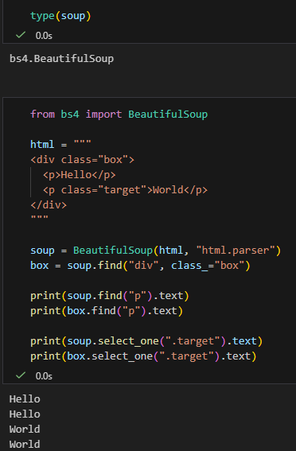Click the first Hello output line
The image size is (296, 451).
25,399
